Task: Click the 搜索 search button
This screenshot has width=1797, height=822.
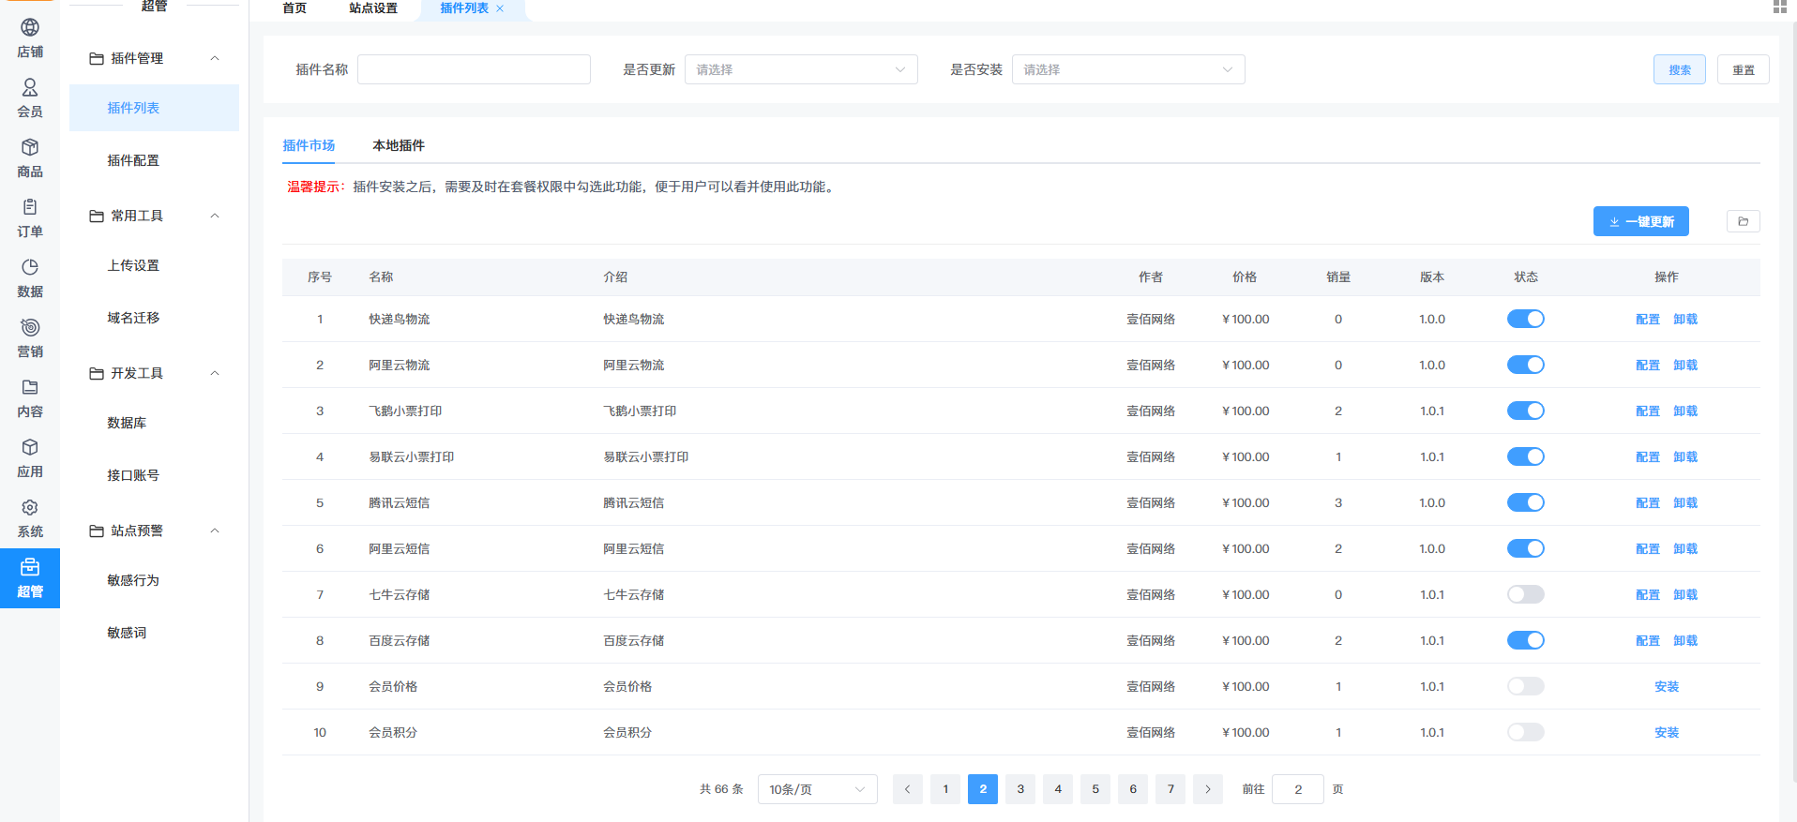Action: pyautogui.click(x=1680, y=69)
